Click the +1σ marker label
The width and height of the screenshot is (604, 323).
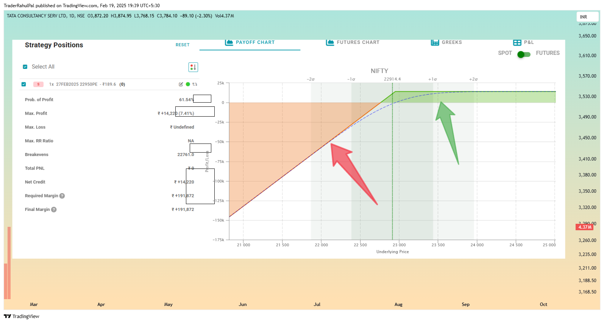click(432, 79)
